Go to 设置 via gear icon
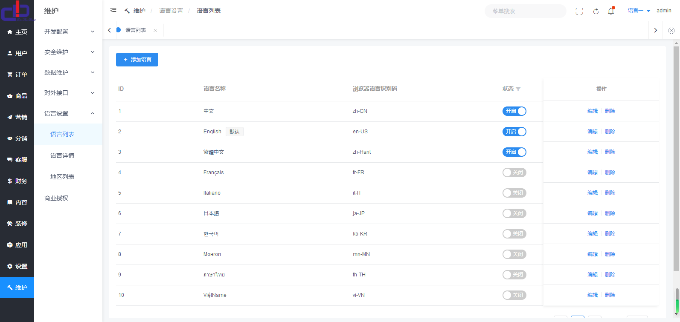 click(x=17, y=266)
